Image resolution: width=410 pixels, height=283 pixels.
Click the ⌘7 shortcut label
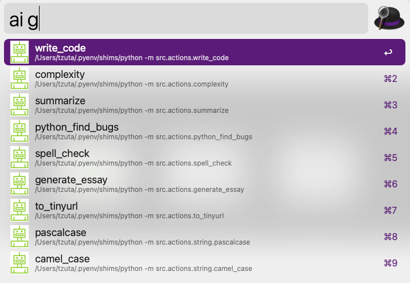[391, 210]
